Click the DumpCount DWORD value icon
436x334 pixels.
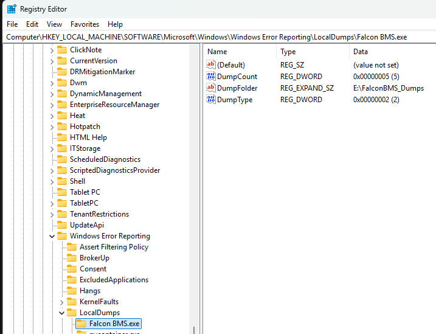211,76
